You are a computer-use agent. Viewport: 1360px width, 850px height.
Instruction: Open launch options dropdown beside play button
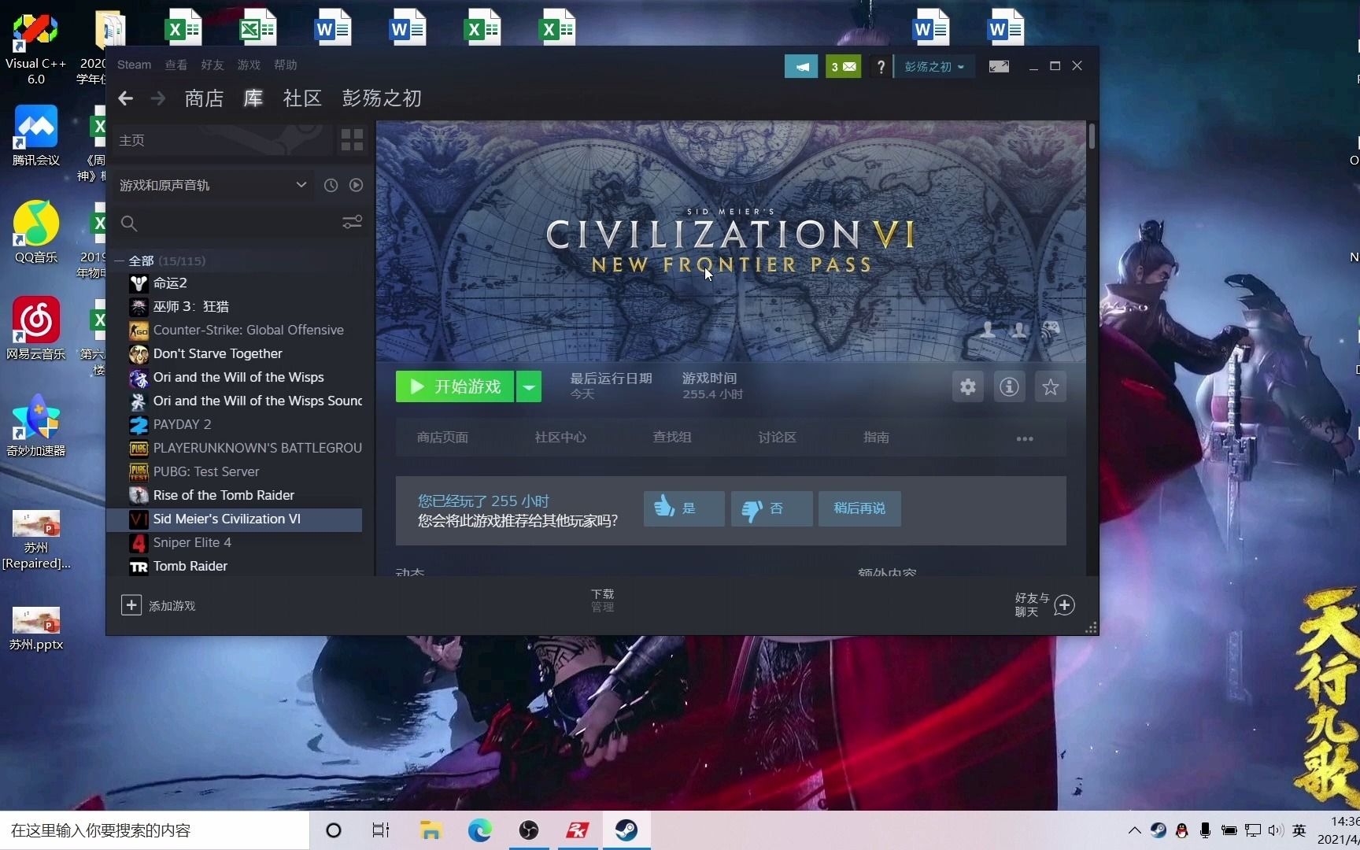(529, 386)
